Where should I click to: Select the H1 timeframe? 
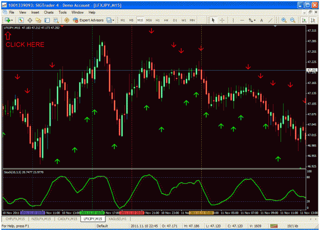(158, 20)
